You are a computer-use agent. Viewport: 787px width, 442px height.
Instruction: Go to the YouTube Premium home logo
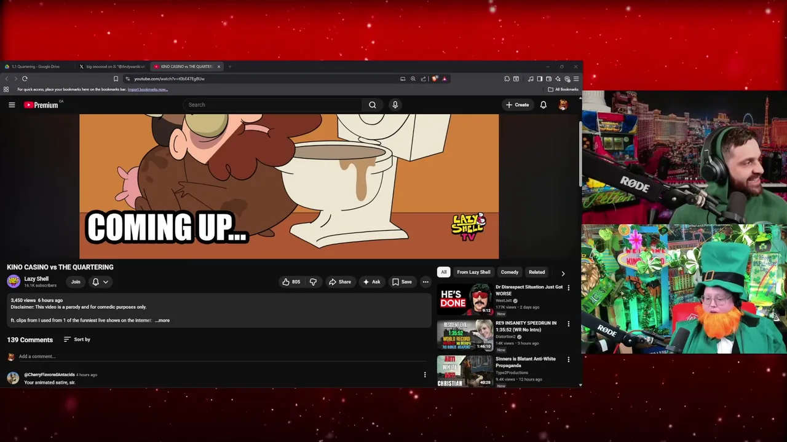tap(42, 105)
